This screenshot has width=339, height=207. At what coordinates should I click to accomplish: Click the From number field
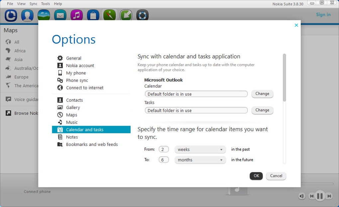pos(164,149)
